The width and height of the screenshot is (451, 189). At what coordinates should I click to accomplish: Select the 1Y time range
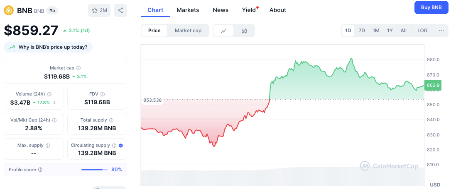(x=390, y=31)
